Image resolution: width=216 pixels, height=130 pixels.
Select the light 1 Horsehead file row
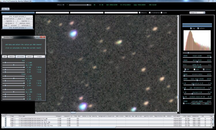tap(107, 118)
